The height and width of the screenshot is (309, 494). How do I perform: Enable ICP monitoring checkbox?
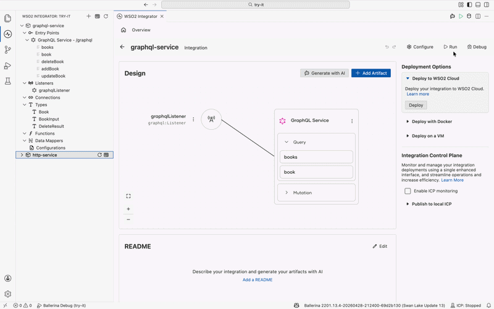pos(408,191)
